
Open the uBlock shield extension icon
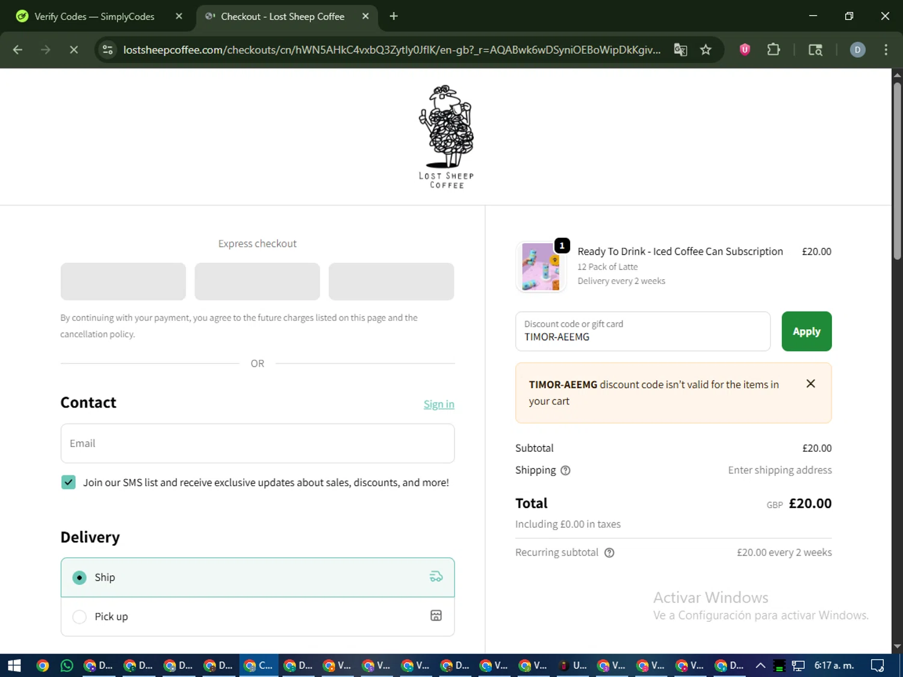[x=745, y=50]
